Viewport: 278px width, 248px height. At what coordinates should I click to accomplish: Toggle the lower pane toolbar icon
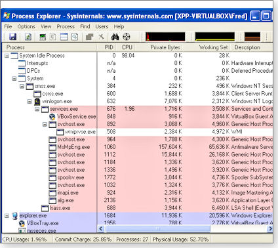tap(64, 37)
